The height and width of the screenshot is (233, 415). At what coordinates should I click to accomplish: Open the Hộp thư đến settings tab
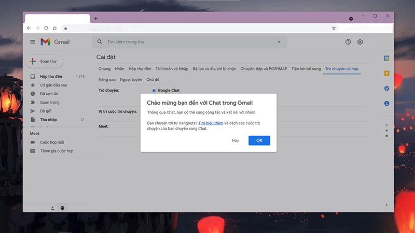pyautogui.click(x=140, y=69)
